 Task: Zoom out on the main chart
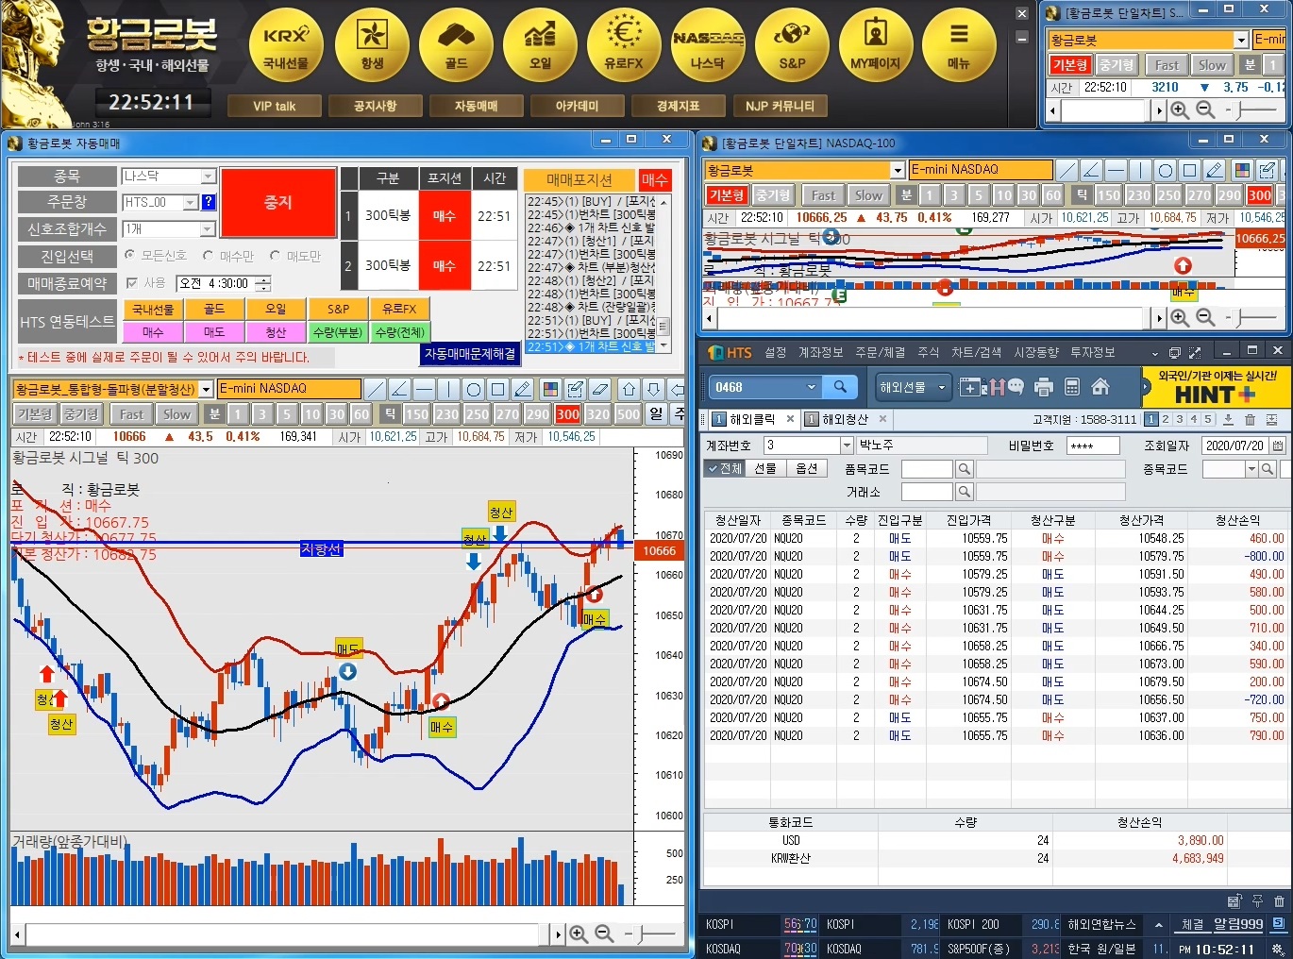(x=605, y=934)
